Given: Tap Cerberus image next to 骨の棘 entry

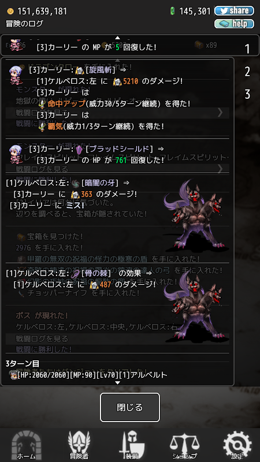Looking at the screenshot, I should [196, 307].
